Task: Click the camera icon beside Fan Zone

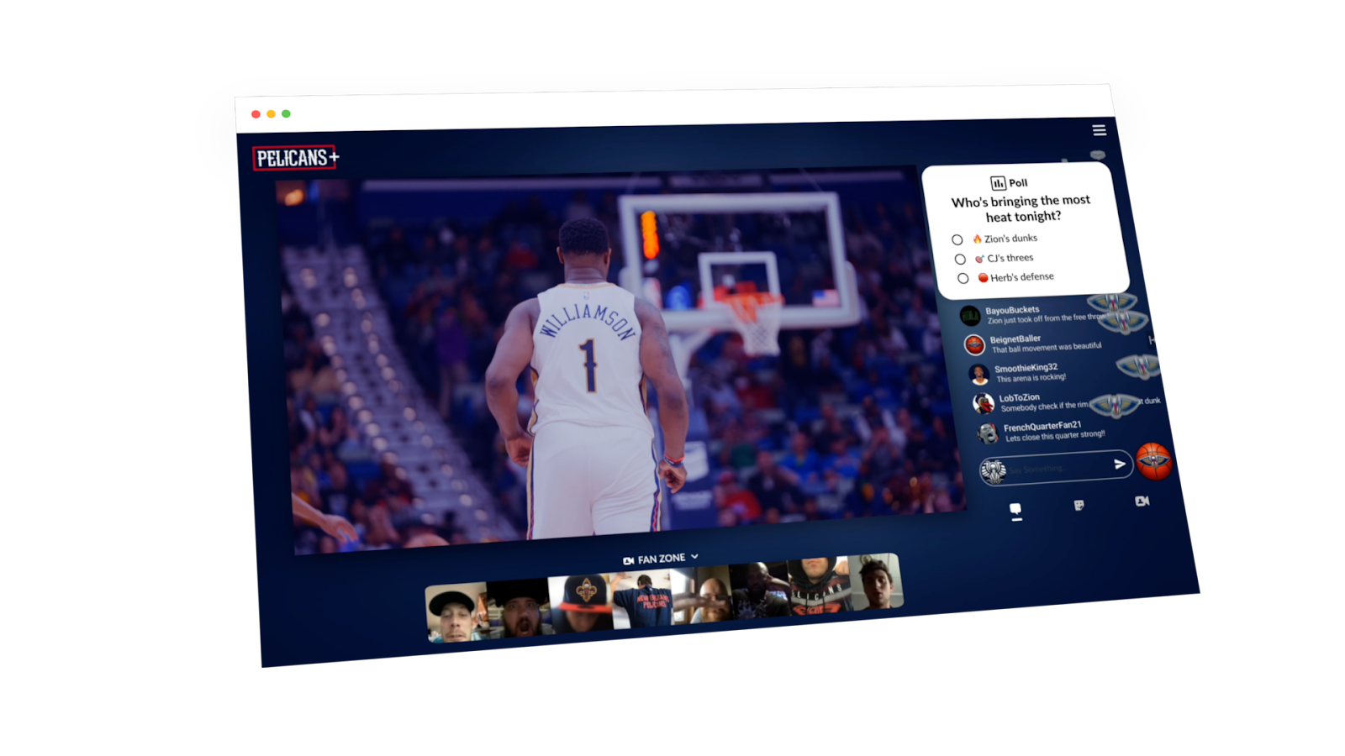Action: tap(628, 560)
